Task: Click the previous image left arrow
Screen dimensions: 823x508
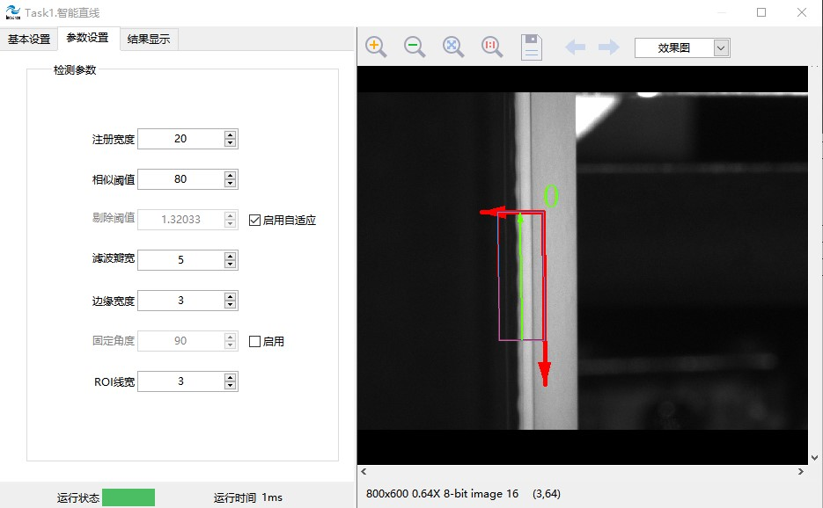Action: tap(576, 47)
